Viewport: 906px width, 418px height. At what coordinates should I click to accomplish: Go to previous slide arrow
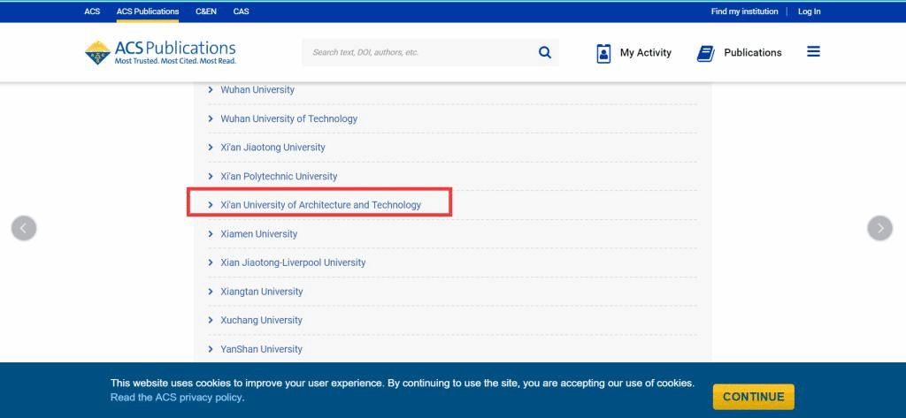24,228
